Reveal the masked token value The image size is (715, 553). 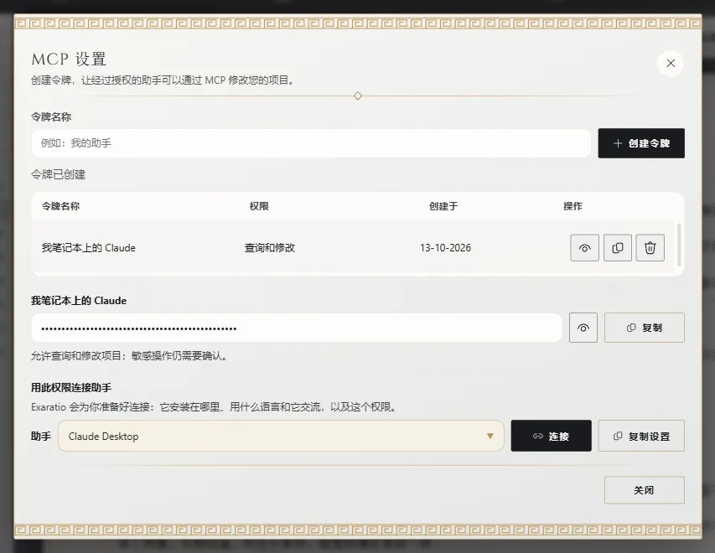click(583, 328)
